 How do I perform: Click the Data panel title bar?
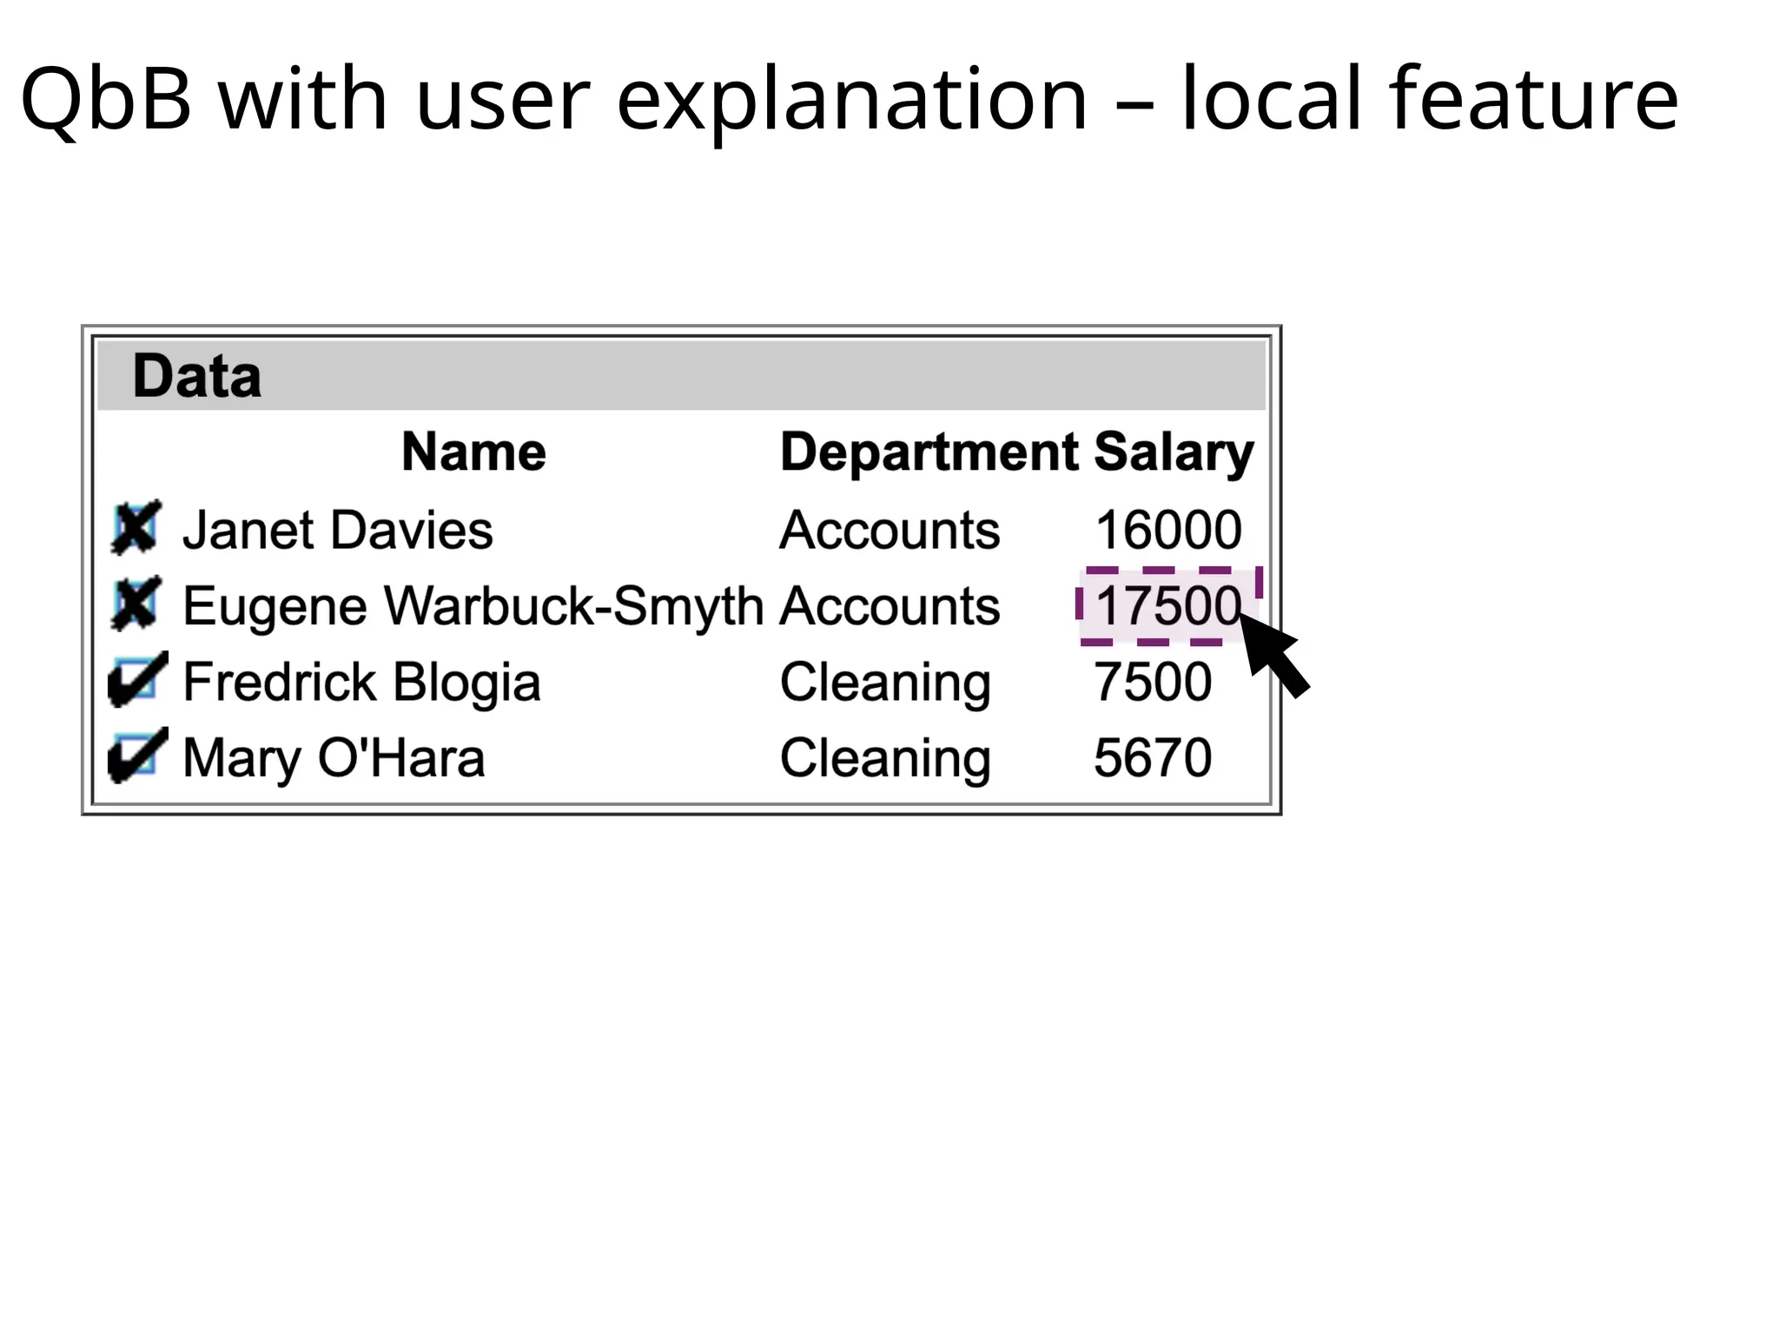point(681,375)
